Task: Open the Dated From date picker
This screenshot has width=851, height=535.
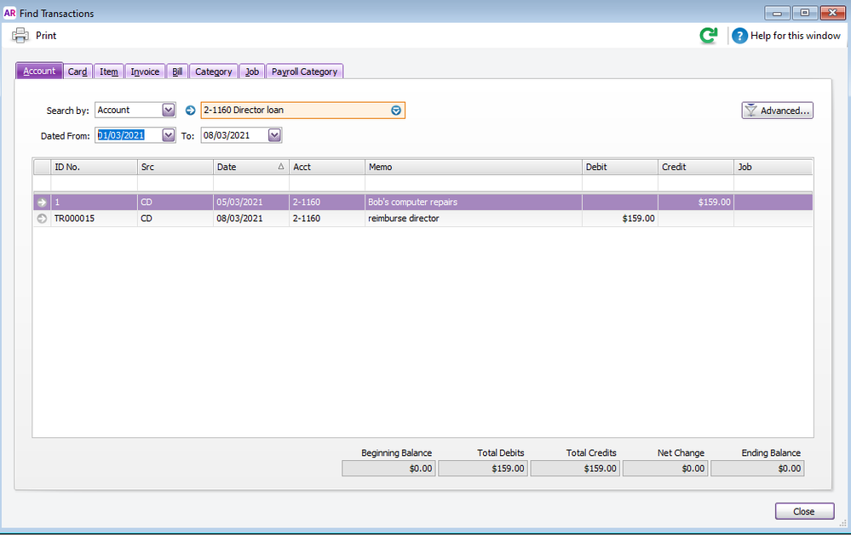Action: tap(168, 135)
